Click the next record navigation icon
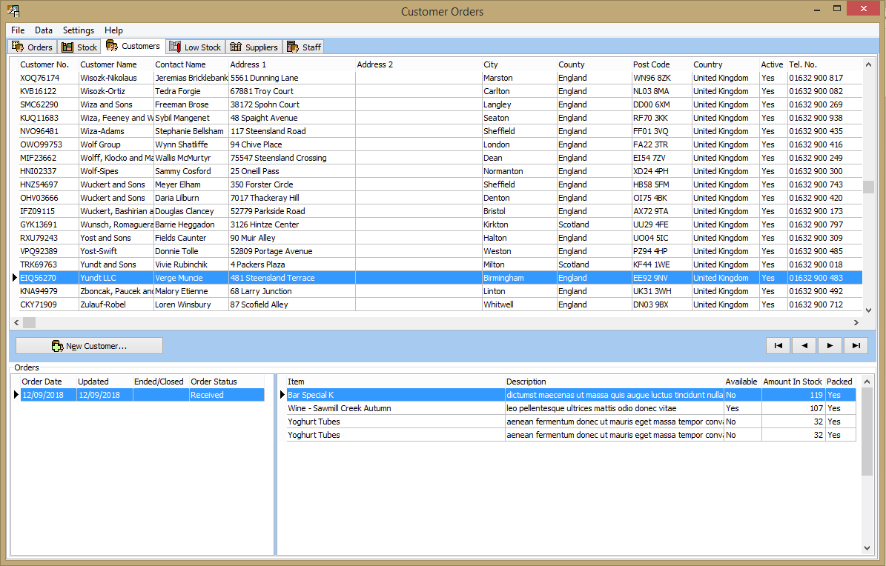 (830, 345)
